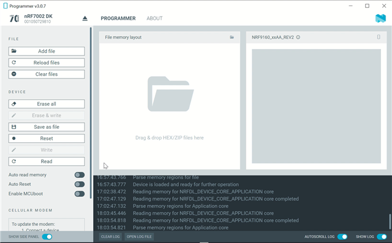Click the nRF7002 DK device icon

point(14,18)
